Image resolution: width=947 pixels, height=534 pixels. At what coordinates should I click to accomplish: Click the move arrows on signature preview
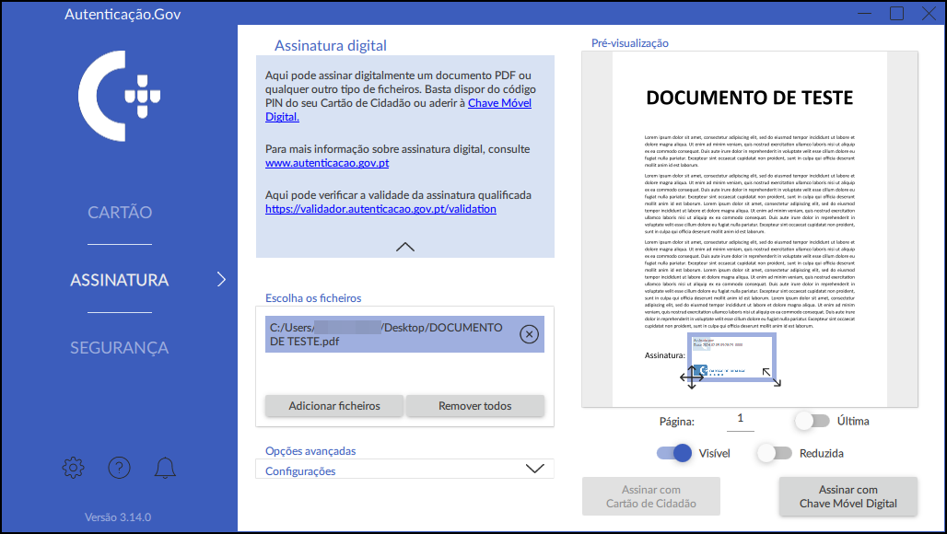(692, 377)
